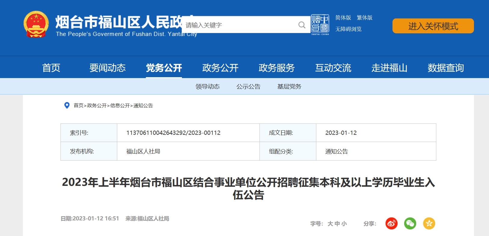489x236 pixels.
Task: Switch to Simplified Chinese 简体版
Action: 343,18
